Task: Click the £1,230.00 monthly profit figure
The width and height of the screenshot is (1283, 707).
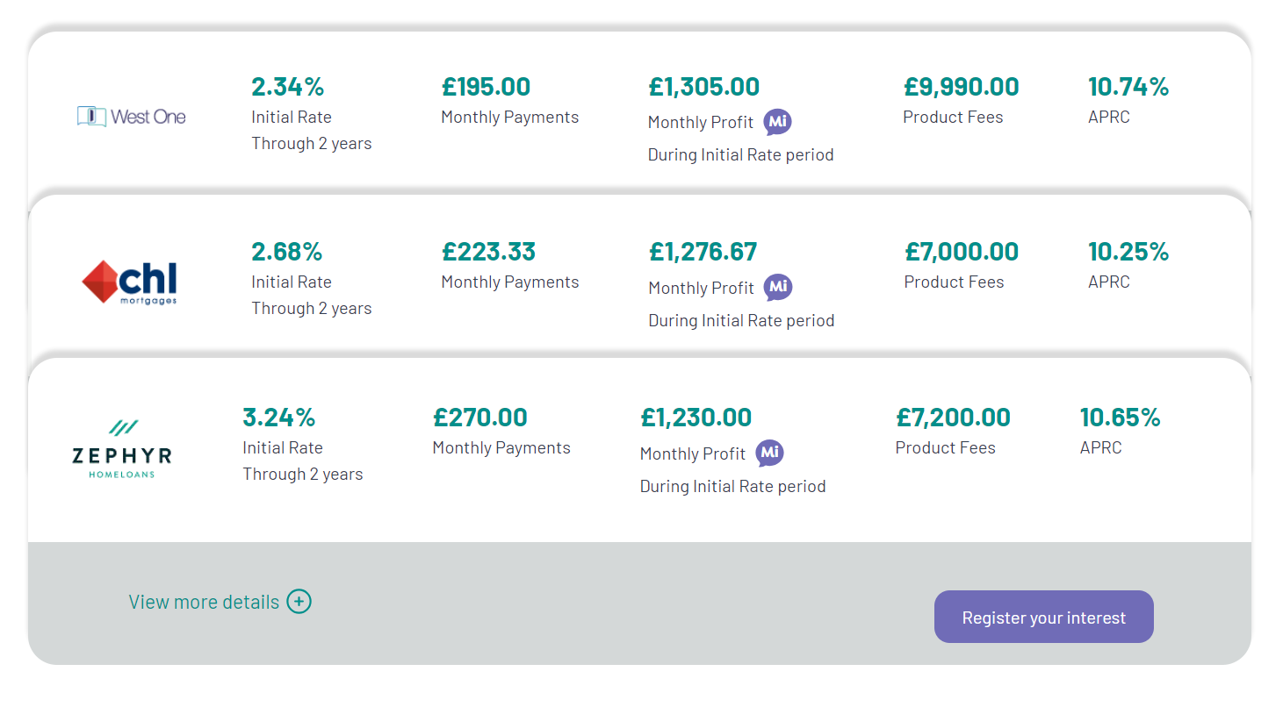Action: pyautogui.click(x=696, y=418)
